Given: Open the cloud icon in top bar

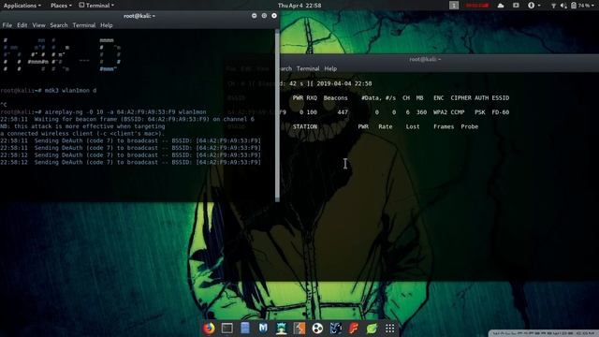Looking at the screenshot, I should pyautogui.click(x=501, y=6).
